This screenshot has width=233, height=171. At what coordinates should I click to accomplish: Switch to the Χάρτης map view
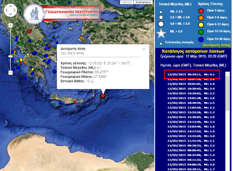pyautogui.click(x=126, y=2)
